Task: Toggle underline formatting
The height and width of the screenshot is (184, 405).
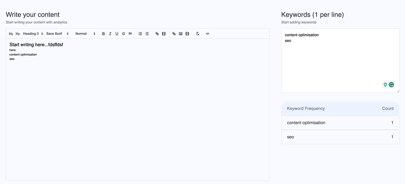Action: pyautogui.click(x=117, y=34)
